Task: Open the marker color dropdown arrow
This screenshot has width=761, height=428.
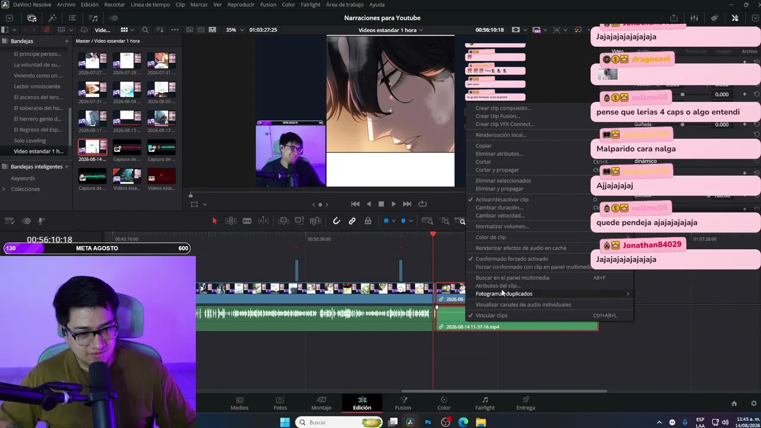Action: click(x=411, y=221)
